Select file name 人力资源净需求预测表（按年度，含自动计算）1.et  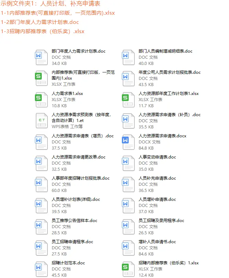[81, 117]
